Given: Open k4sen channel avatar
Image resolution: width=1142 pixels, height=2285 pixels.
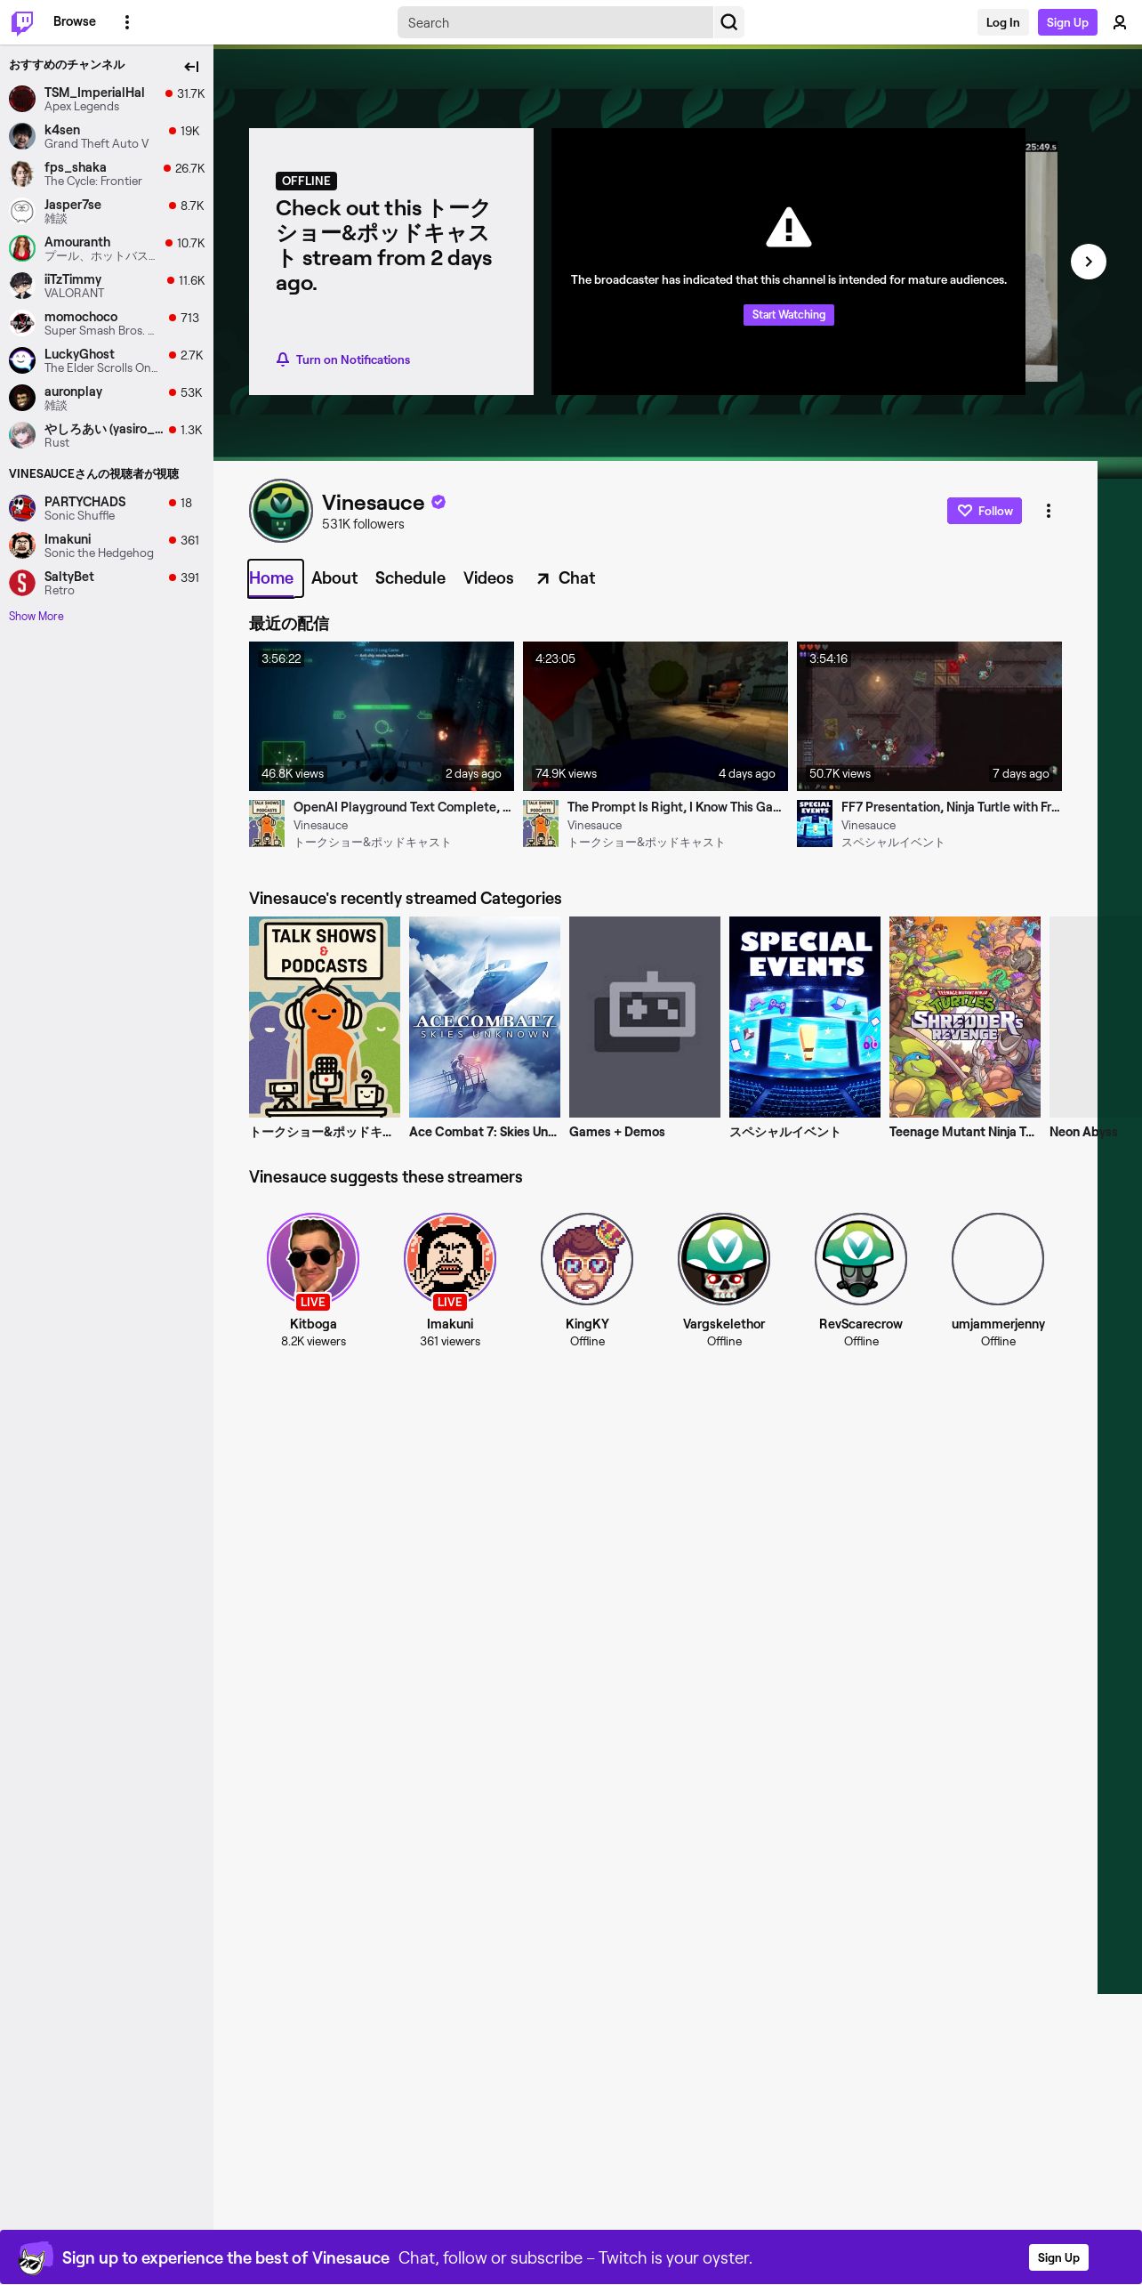Looking at the screenshot, I should pyautogui.click(x=22, y=135).
